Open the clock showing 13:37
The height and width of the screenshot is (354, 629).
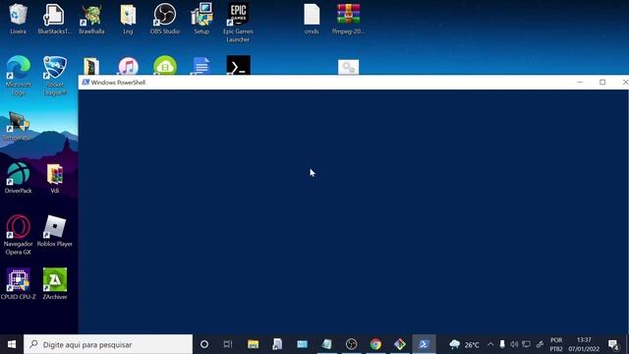584,344
